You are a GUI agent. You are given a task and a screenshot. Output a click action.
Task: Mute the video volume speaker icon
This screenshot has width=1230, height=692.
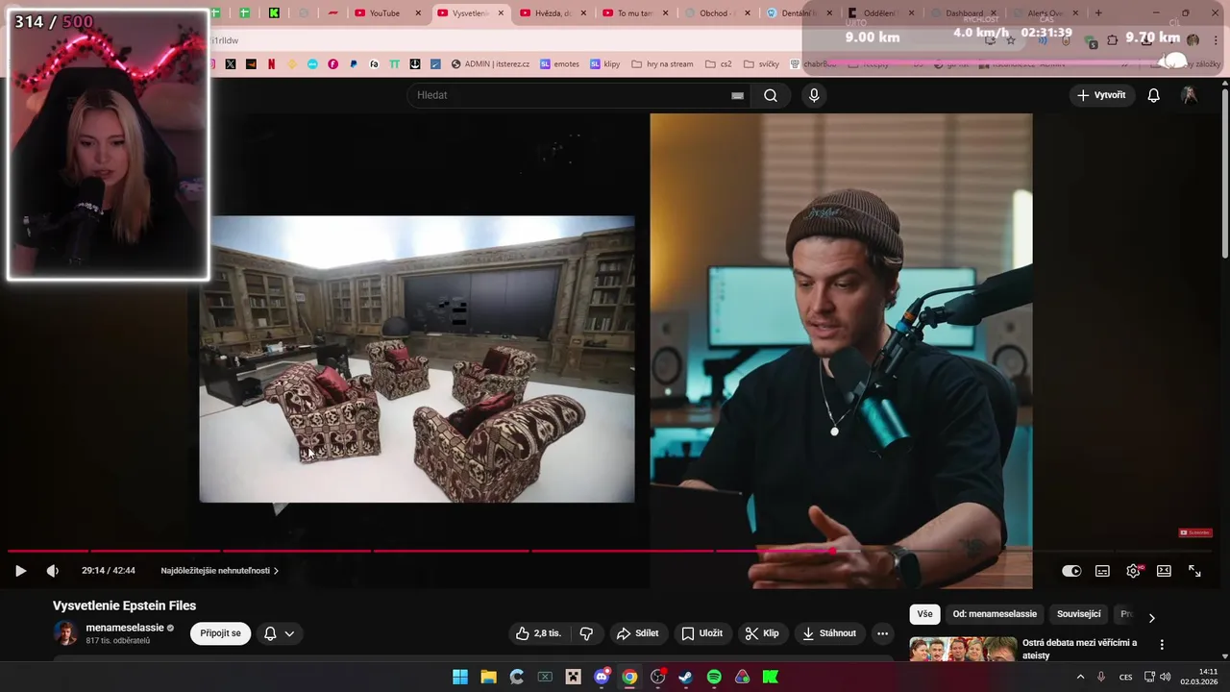point(53,571)
